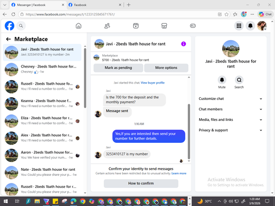Open the notifications bell in top bar
This screenshot has width=275, height=206.
250,26
